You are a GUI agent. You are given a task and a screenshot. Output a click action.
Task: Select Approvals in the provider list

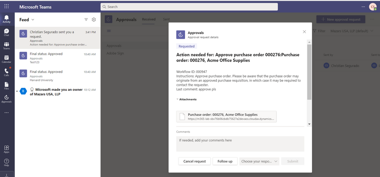(114, 46)
